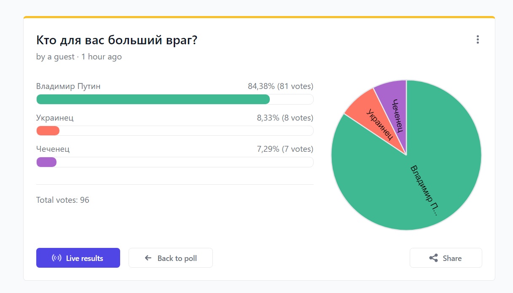Click the 7,29% (7 votes) result text
513x293 pixels.
(x=285, y=149)
